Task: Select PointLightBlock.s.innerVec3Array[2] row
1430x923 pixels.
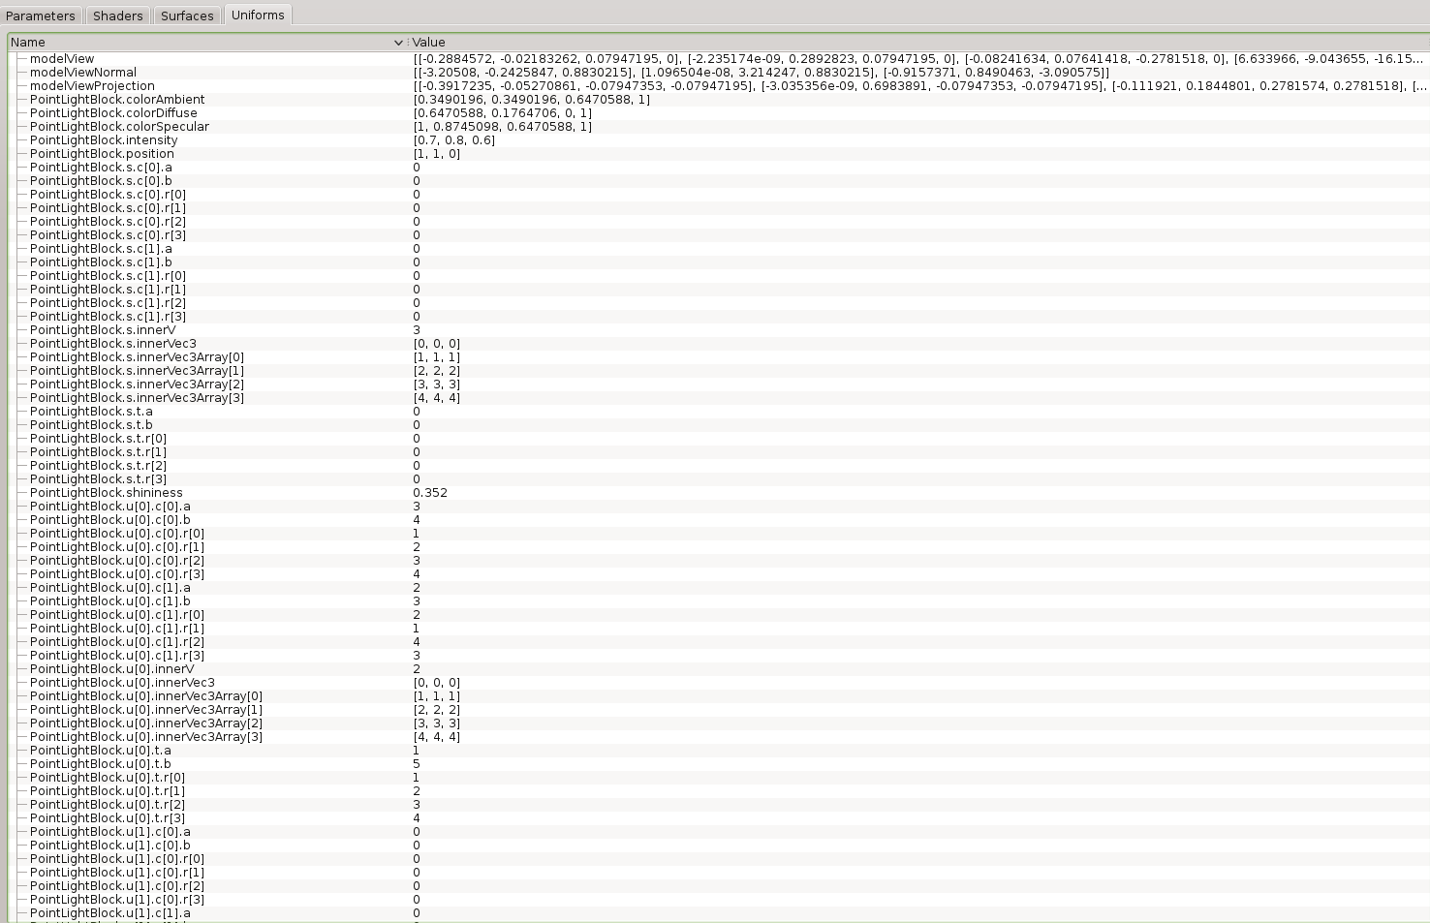Action: (718, 385)
